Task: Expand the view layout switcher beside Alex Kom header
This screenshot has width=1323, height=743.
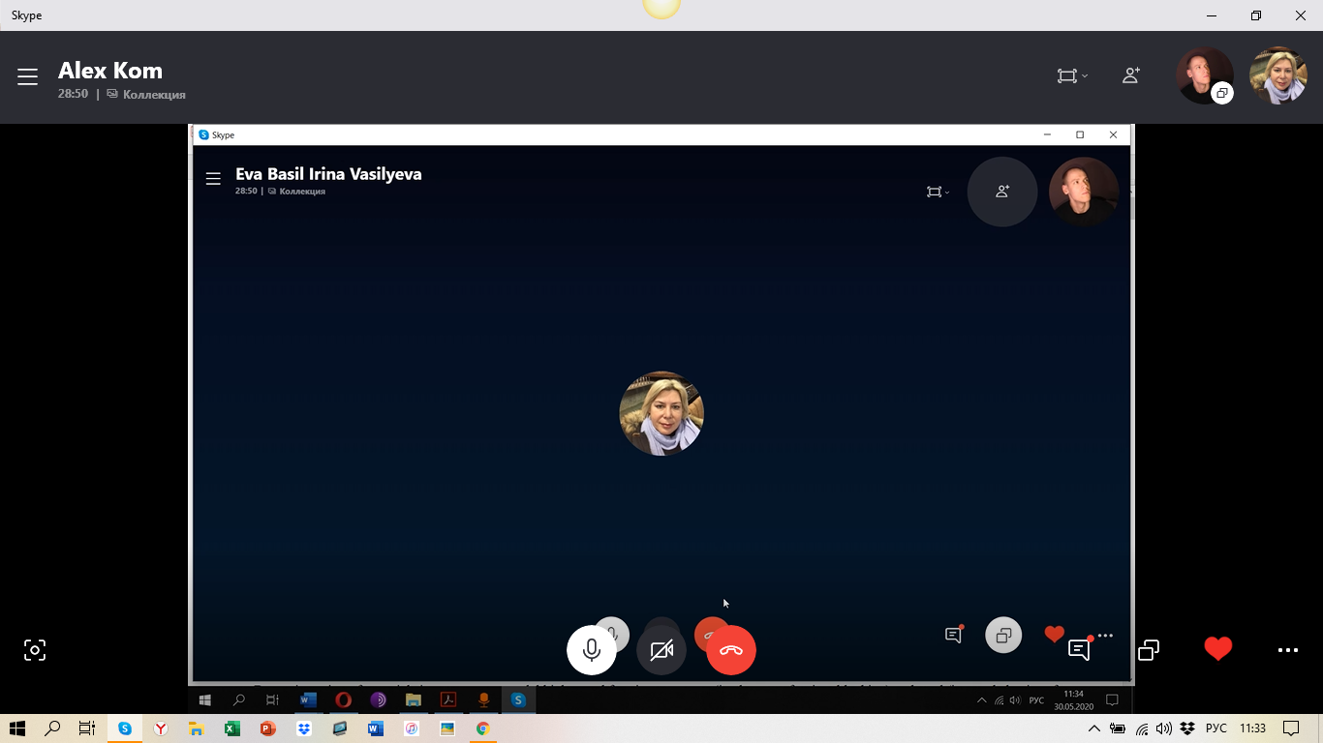Action: point(1071,75)
